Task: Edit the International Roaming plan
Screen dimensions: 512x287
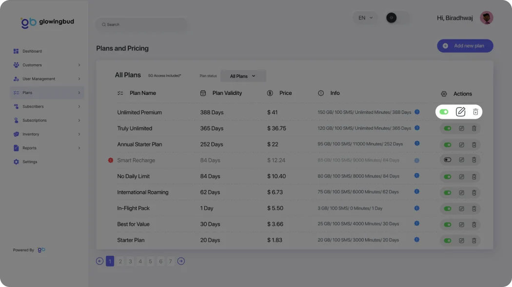Action: tap(461, 193)
